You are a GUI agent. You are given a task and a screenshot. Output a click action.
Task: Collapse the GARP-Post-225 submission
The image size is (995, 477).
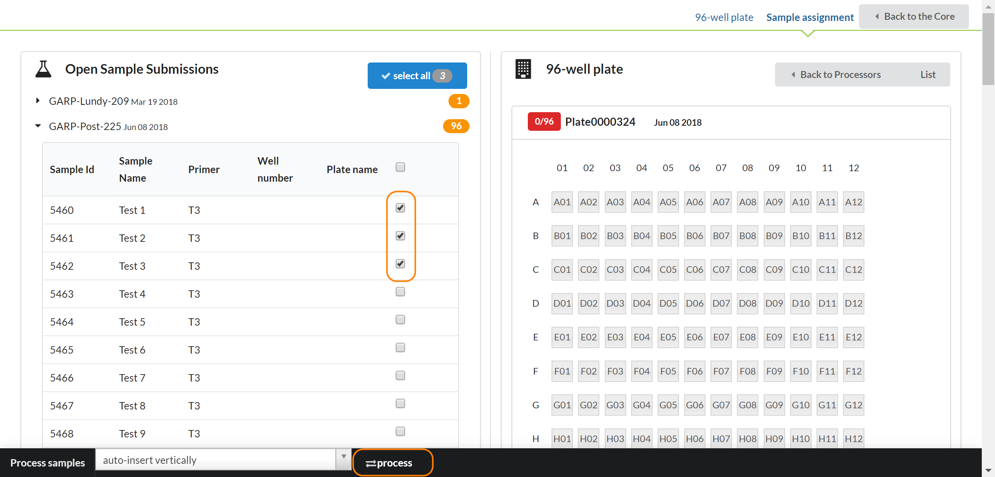38,126
